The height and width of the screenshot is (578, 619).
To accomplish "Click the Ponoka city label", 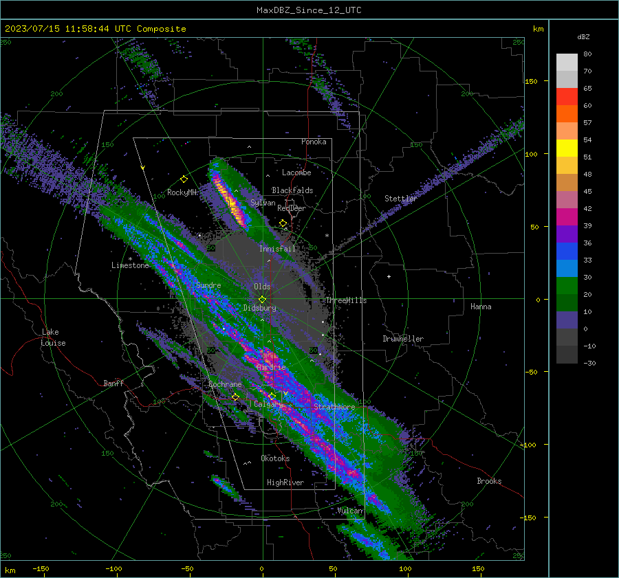I will [314, 142].
